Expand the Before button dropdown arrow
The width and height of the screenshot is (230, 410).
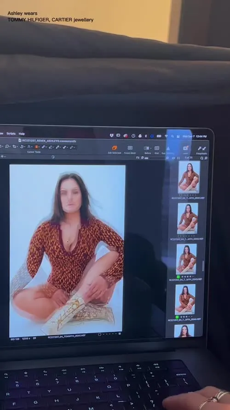click(150, 148)
